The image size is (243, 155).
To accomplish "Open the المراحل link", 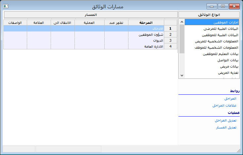I will (230, 99).
